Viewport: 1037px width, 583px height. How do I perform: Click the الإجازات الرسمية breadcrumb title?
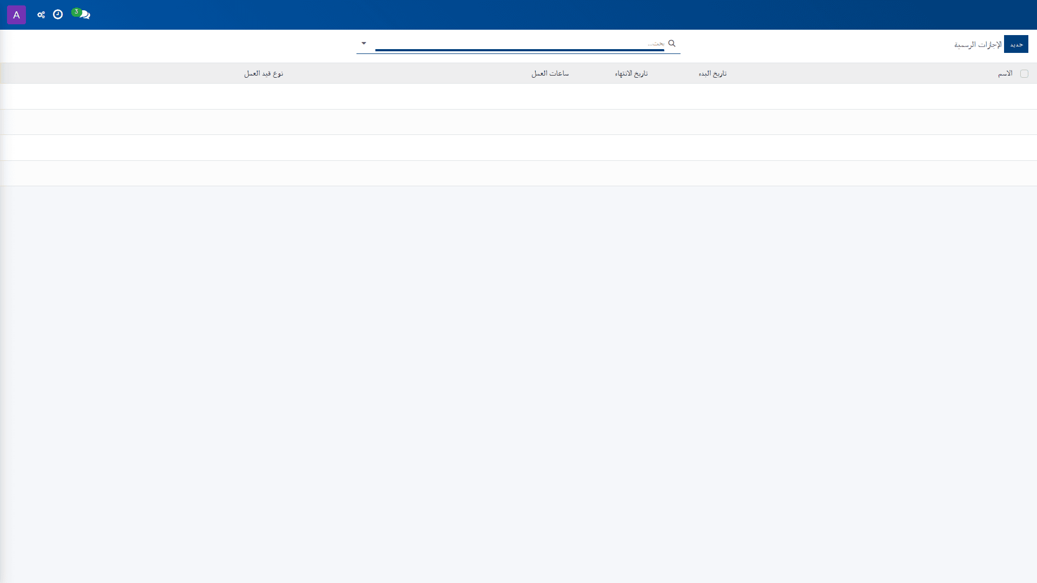(978, 44)
